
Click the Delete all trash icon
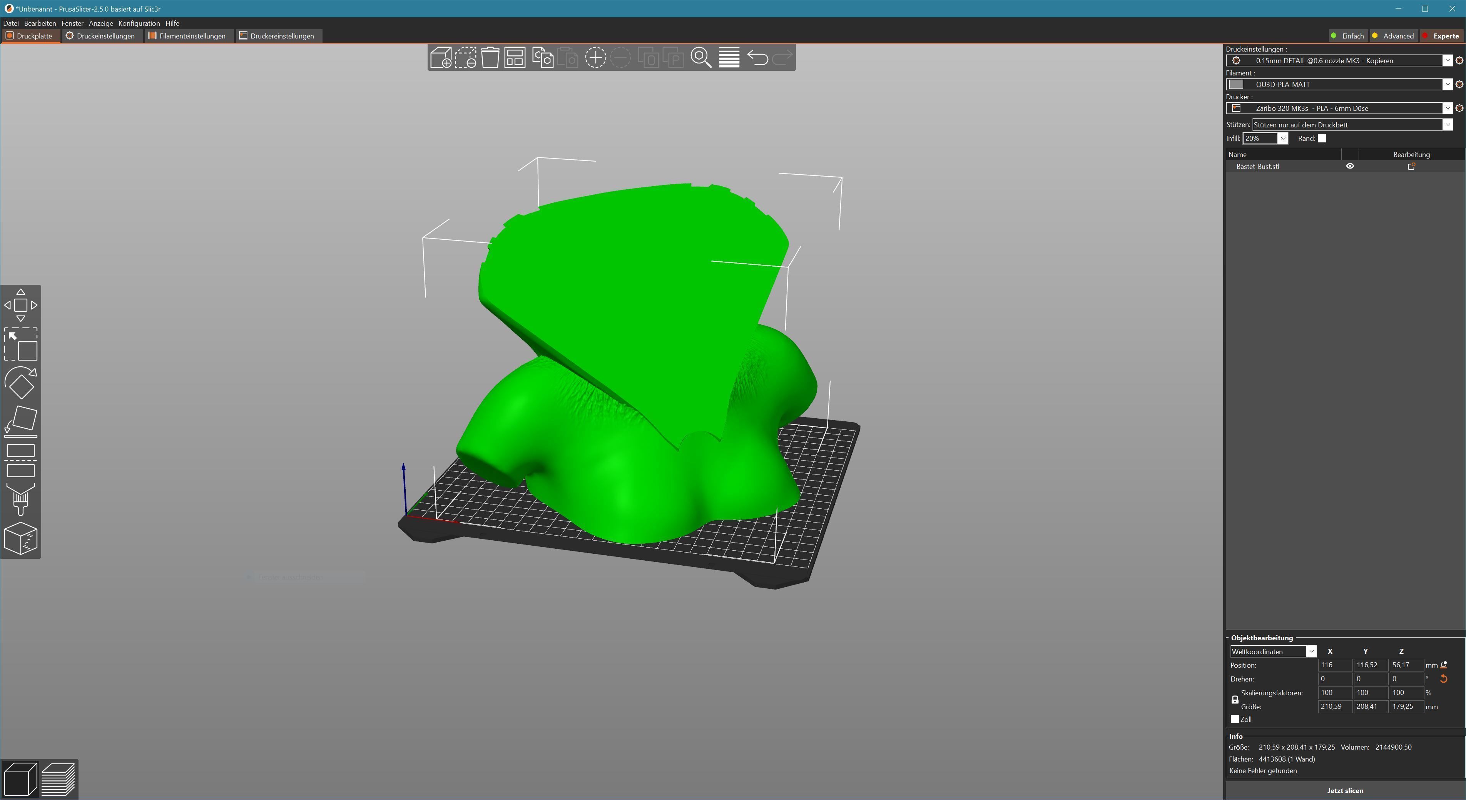tap(490, 58)
